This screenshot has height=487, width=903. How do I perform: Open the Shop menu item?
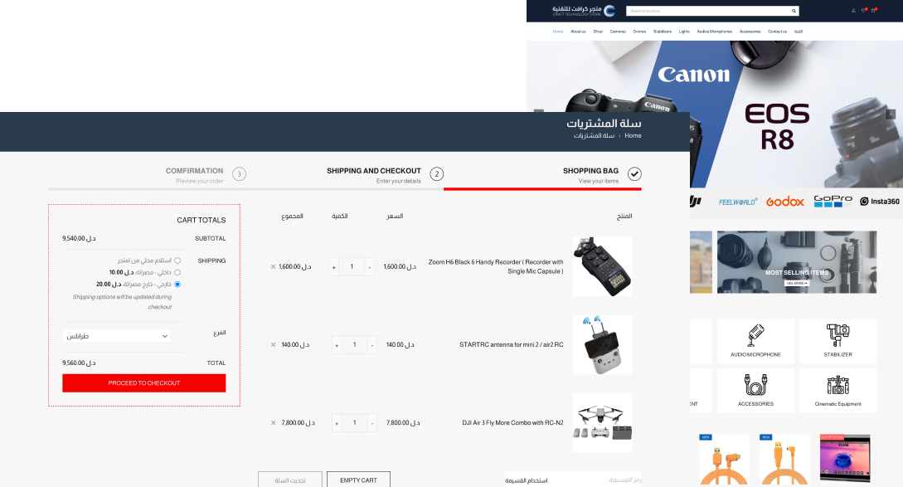click(x=598, y=32)
